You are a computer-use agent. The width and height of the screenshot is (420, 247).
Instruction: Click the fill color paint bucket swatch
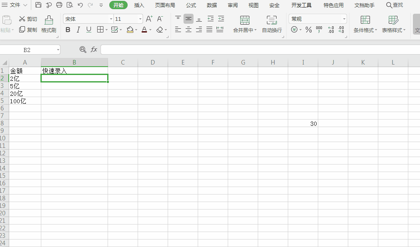coord(130,30)
